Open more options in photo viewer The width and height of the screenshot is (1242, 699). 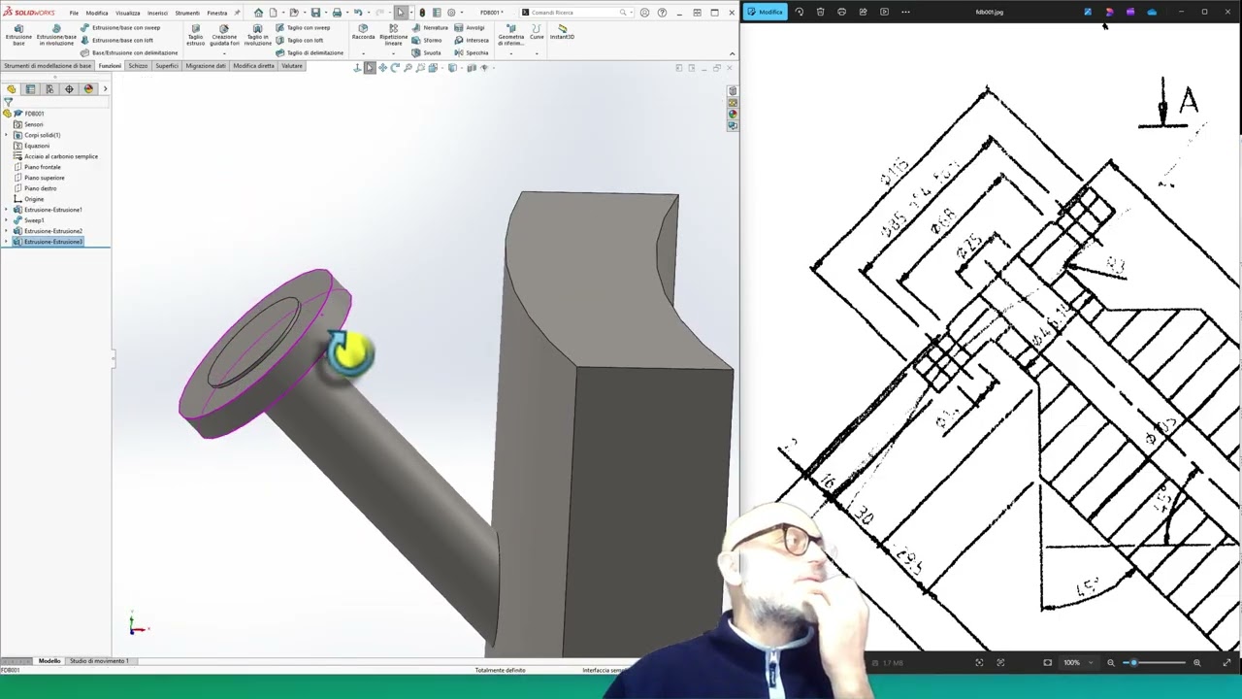tap(905, 12)
